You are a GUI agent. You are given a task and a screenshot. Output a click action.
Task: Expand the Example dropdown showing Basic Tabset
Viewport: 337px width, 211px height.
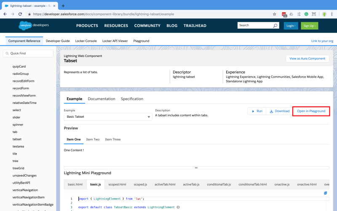pos(108,117)
